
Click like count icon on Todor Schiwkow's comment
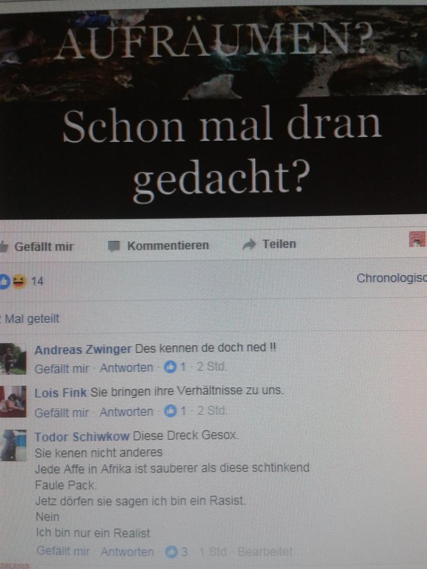tap(170, 552)
